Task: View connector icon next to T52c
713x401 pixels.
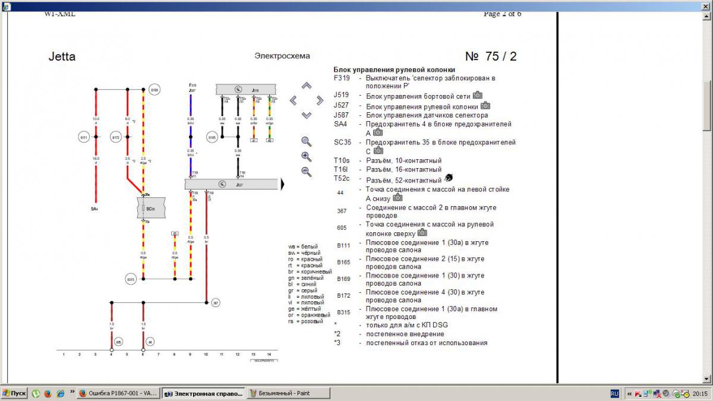Action: 448,178
